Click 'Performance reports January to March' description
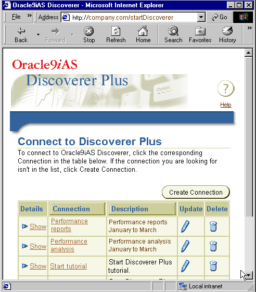 [x=138, y=226]
